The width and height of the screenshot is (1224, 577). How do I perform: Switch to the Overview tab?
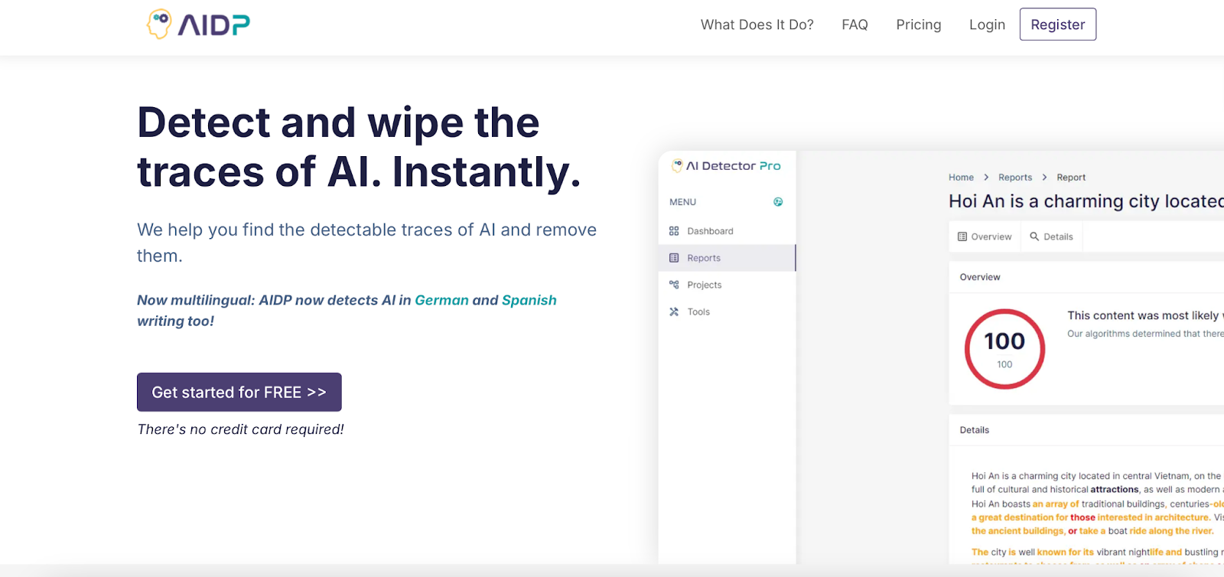(x=985, y=236)
